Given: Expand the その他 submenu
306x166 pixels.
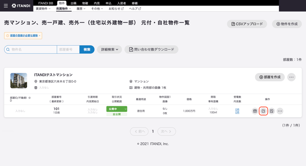Looking at the screenshot, I should [x=97, y=9].
